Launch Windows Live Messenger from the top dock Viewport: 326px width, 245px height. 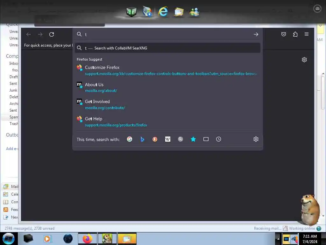195,12
